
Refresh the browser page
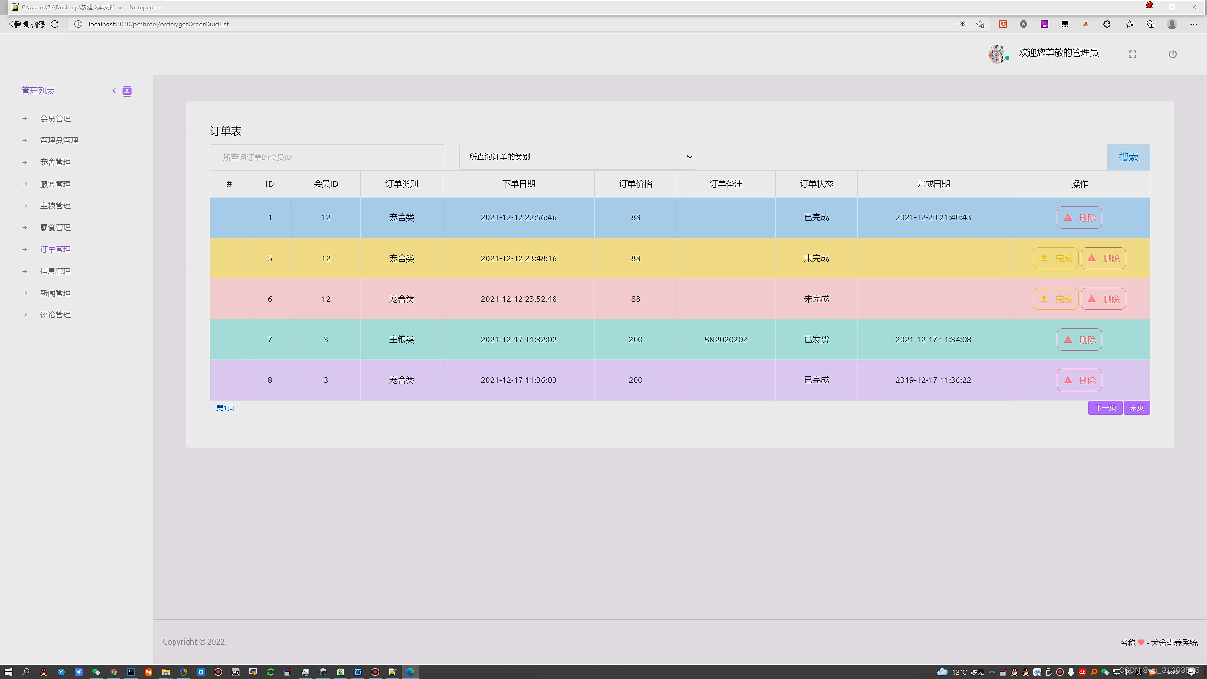coord(55,24)
